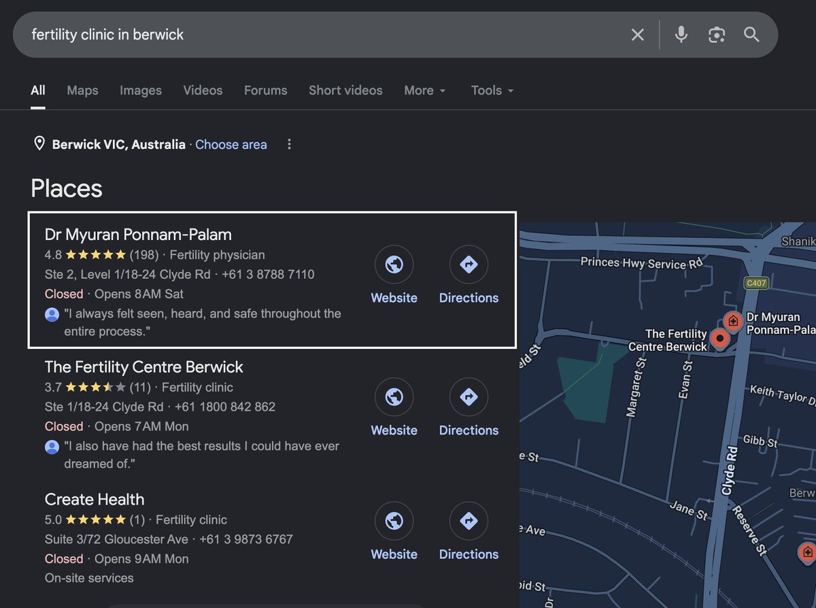Switch to the Videos tab
The image size is (816, 608).
[x=203, y=90]
